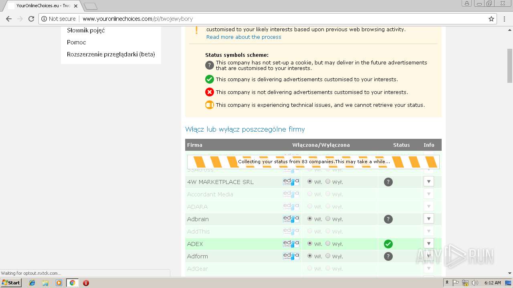Click the Opera icon in the taskbar
Image resolution: width=513 pixels, height=288 pixels.
86,283
